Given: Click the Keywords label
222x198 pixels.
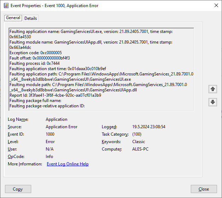Looking at the screenshot, I should [111, 142].
